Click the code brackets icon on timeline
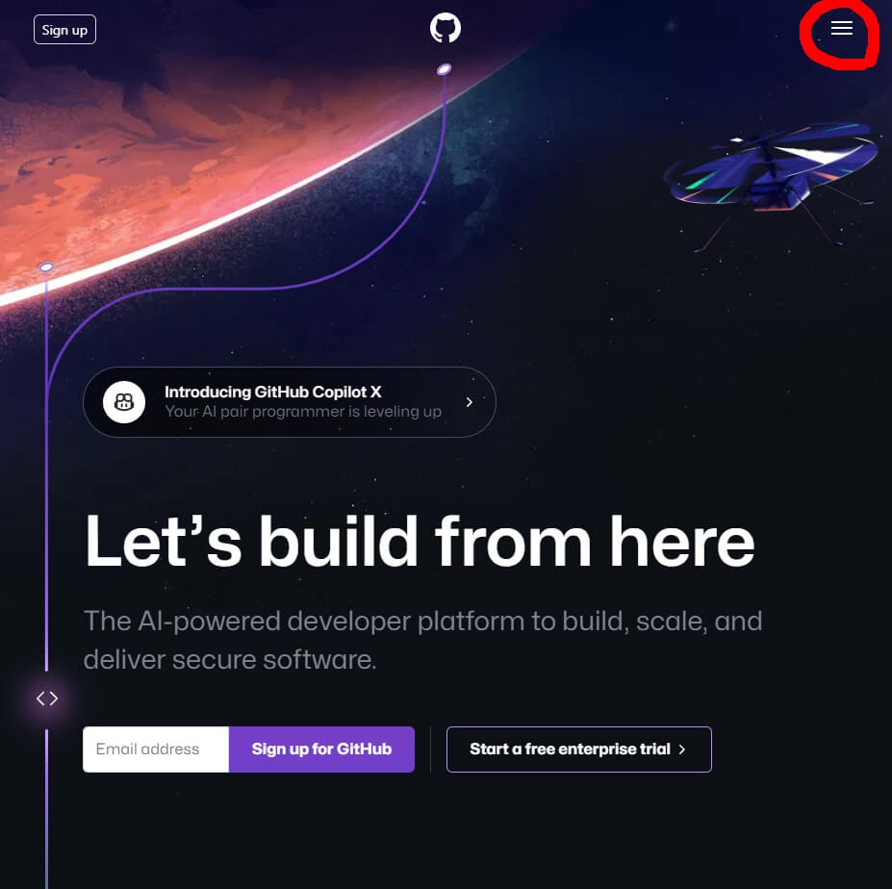 (x=47, y=698)
